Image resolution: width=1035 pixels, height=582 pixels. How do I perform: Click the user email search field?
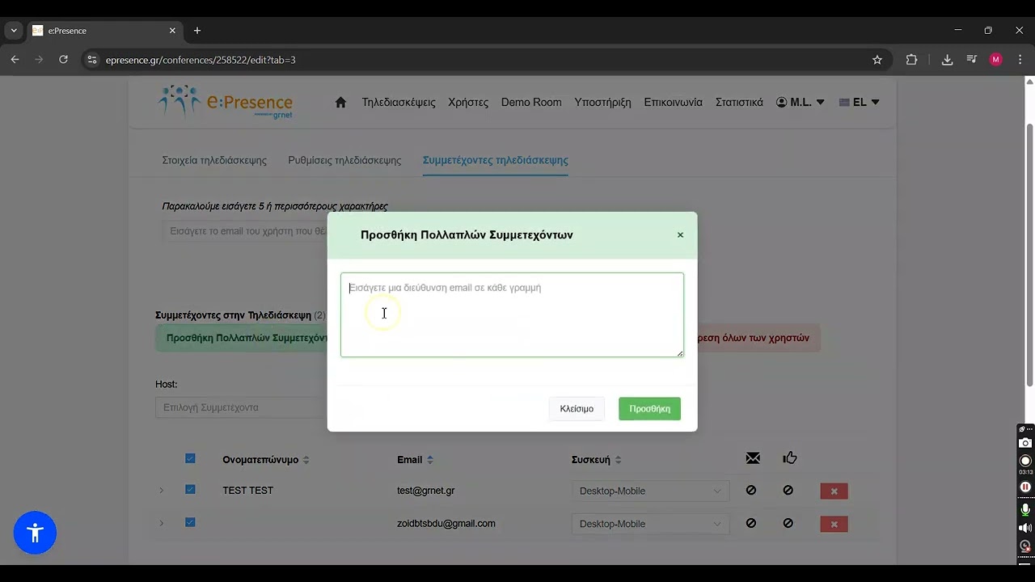click(244, 231)
